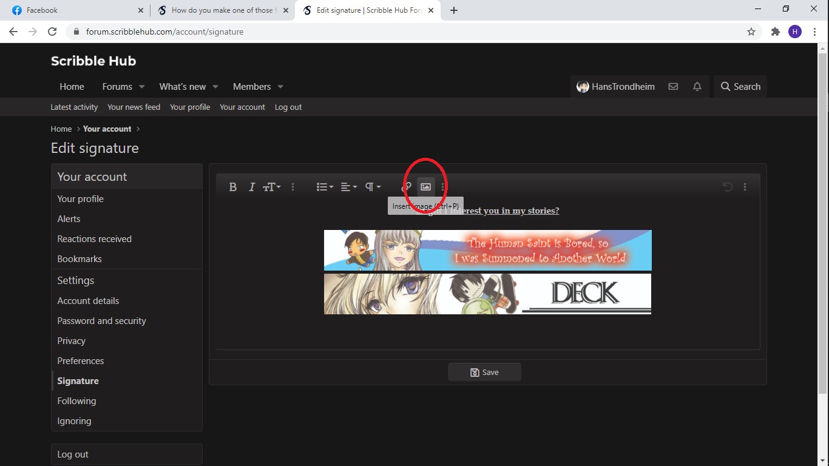Toggle bold formatting in the signature editor
This screenshot has height=466, width=829.
[233, 187]
